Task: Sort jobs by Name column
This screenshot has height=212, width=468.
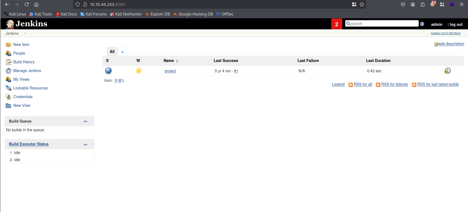Action: [171, 61]
